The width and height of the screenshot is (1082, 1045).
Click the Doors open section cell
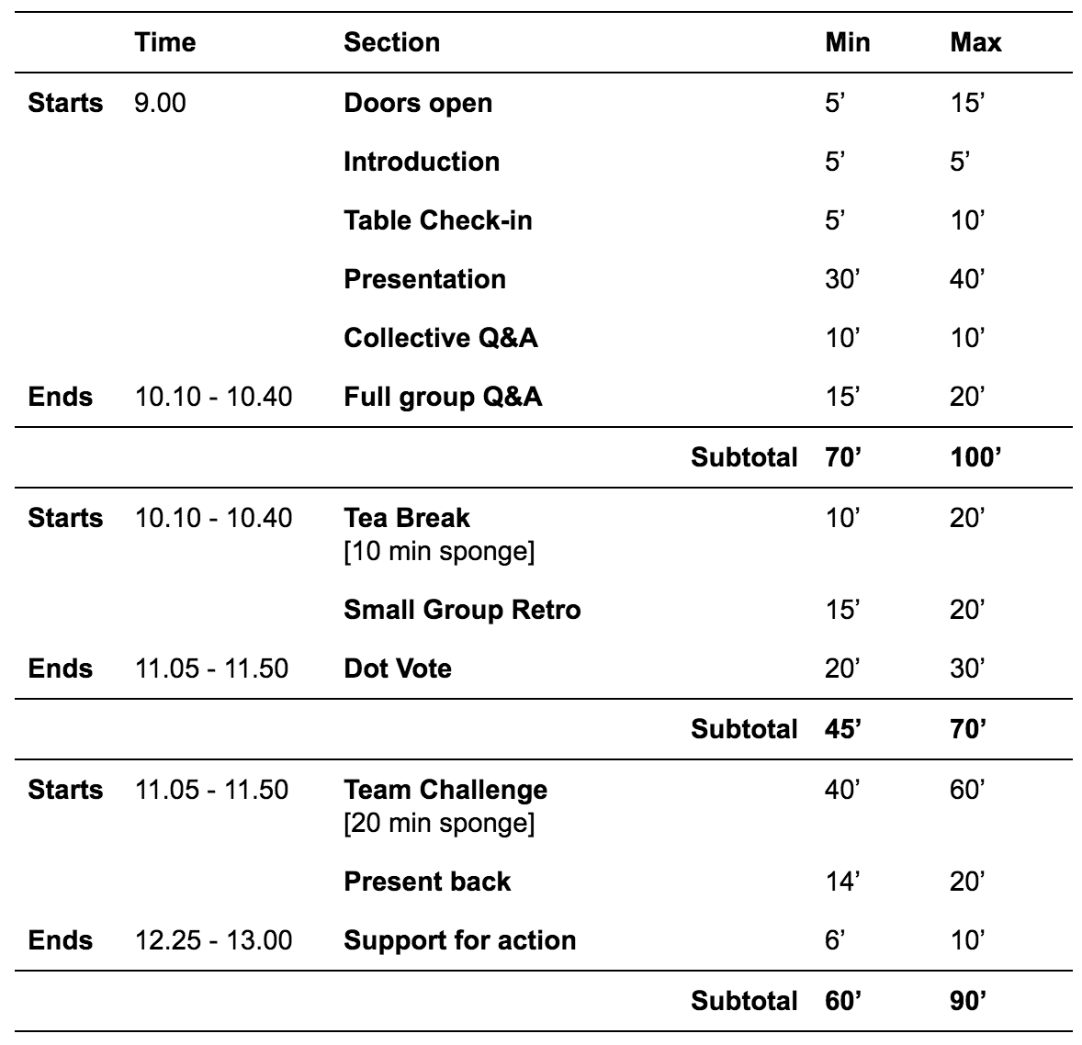pos(418,104)
